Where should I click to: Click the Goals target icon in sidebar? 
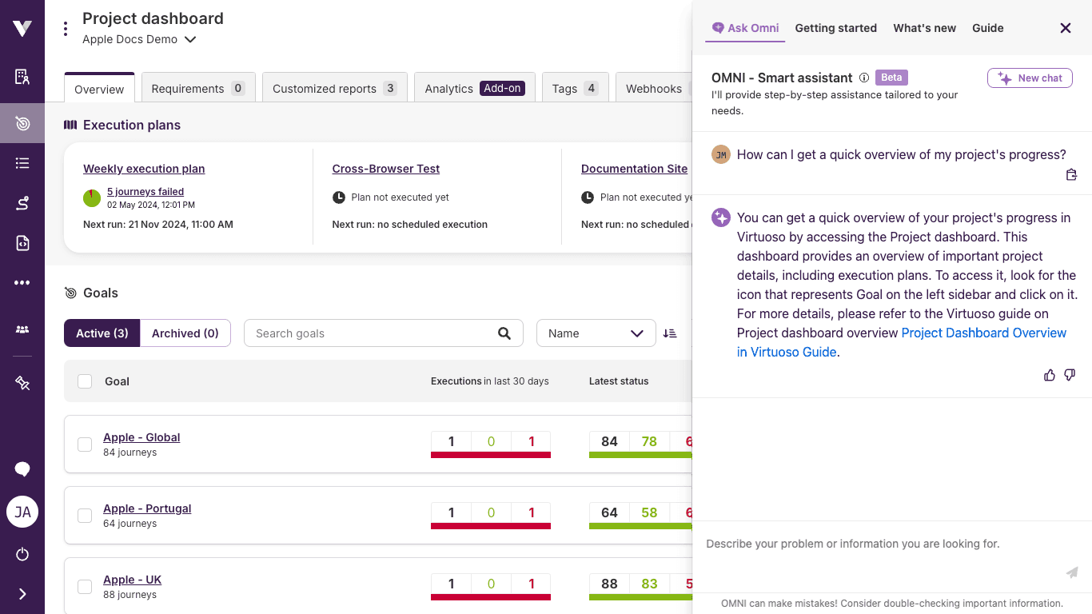pos(22,123)
